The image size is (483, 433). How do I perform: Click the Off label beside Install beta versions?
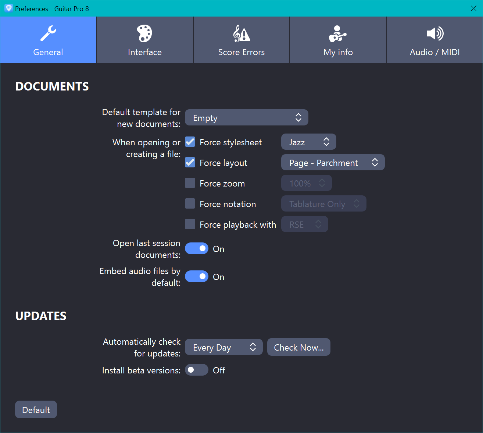(x=219, y=370)
